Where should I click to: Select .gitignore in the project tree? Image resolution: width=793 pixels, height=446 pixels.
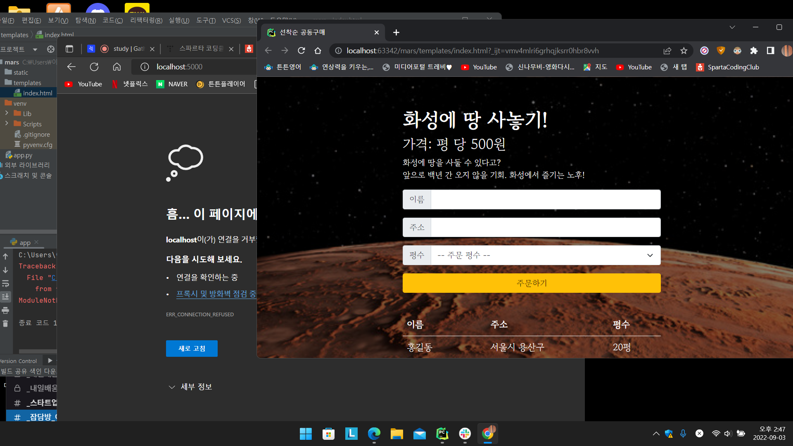(32, 135)
